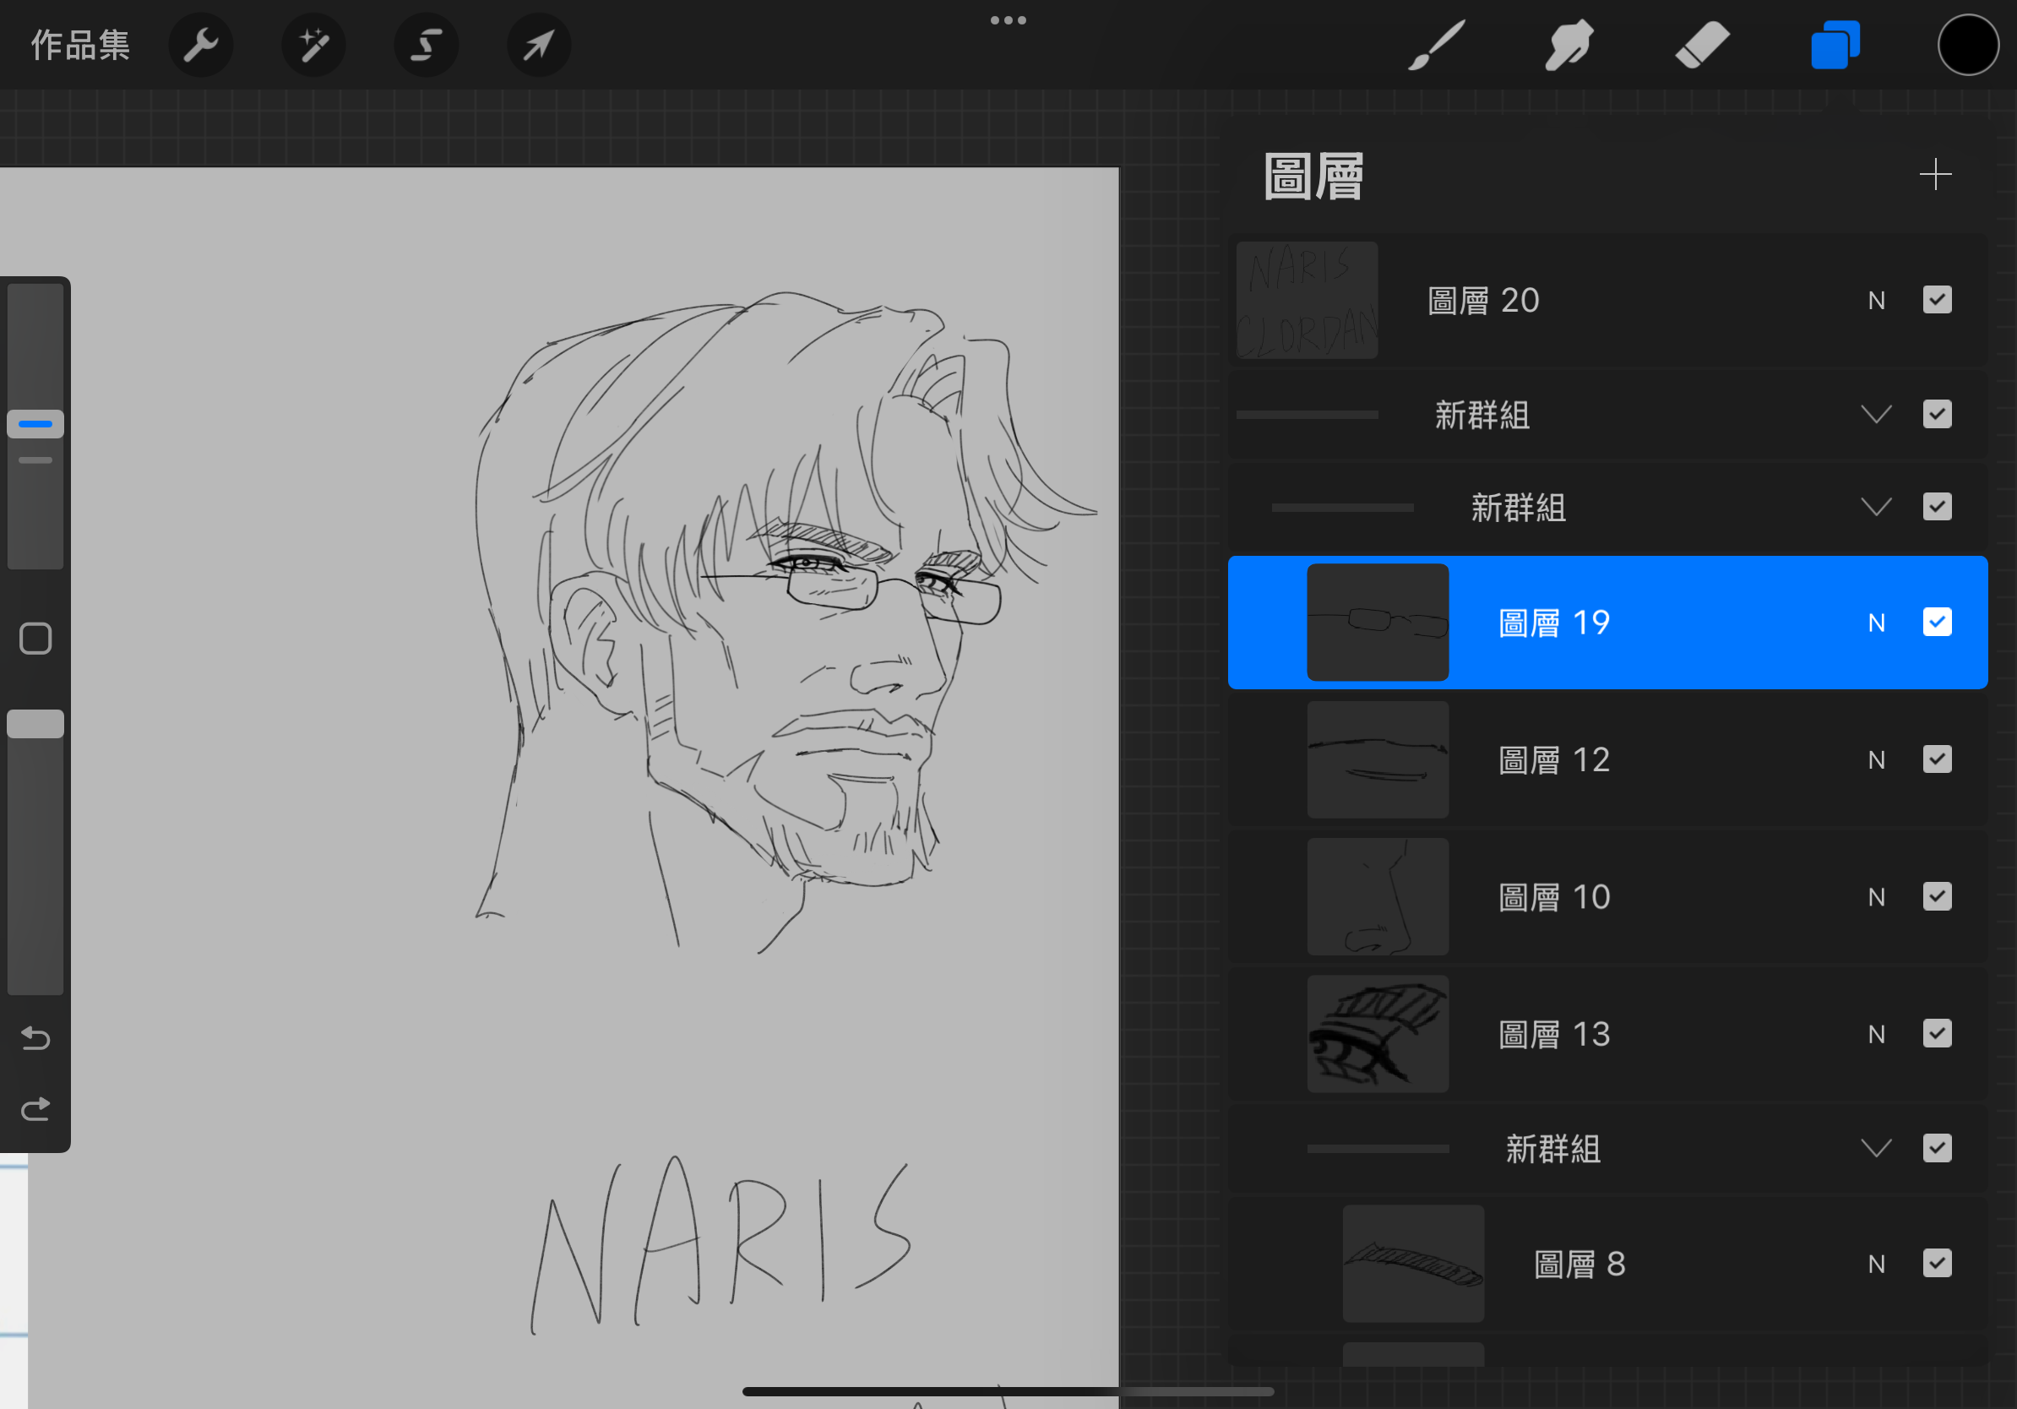
Task: Collapse the 新群組 group above 圖層 8
Action: pos(1876,1148)
